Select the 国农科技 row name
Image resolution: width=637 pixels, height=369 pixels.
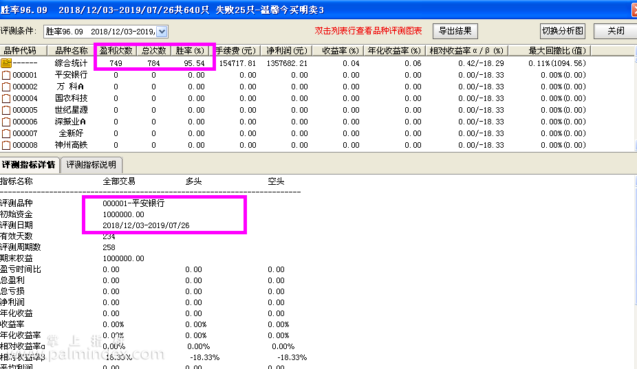(71, 99)
